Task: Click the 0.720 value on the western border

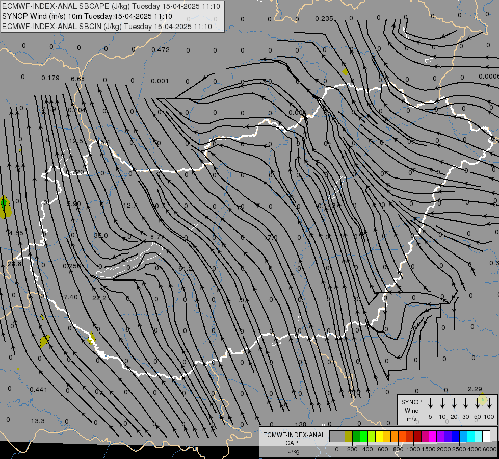Action: coord(75,172)
